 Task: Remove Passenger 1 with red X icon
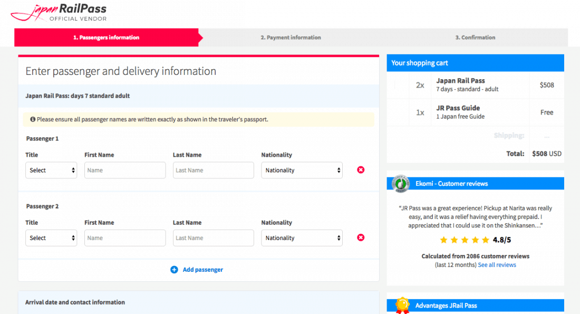[361, 170]
